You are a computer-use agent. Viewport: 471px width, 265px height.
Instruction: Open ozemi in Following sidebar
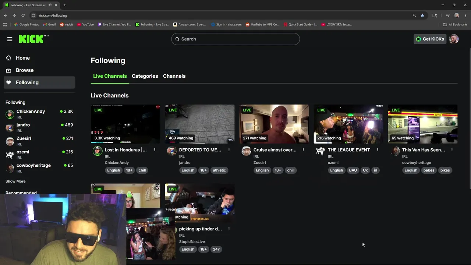39,154
